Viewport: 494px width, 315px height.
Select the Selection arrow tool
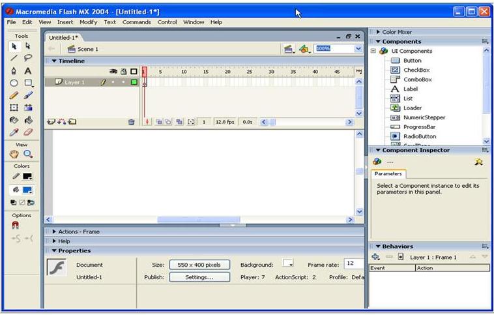(14, 46)
